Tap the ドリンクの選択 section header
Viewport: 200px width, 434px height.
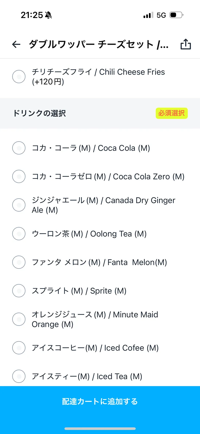click(x=39, y=113)
